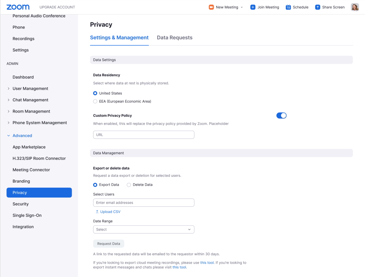This screenshot has width=365, height=277.
Task: Switch to Settings & Management tab
Action: [x=119, y=38]
